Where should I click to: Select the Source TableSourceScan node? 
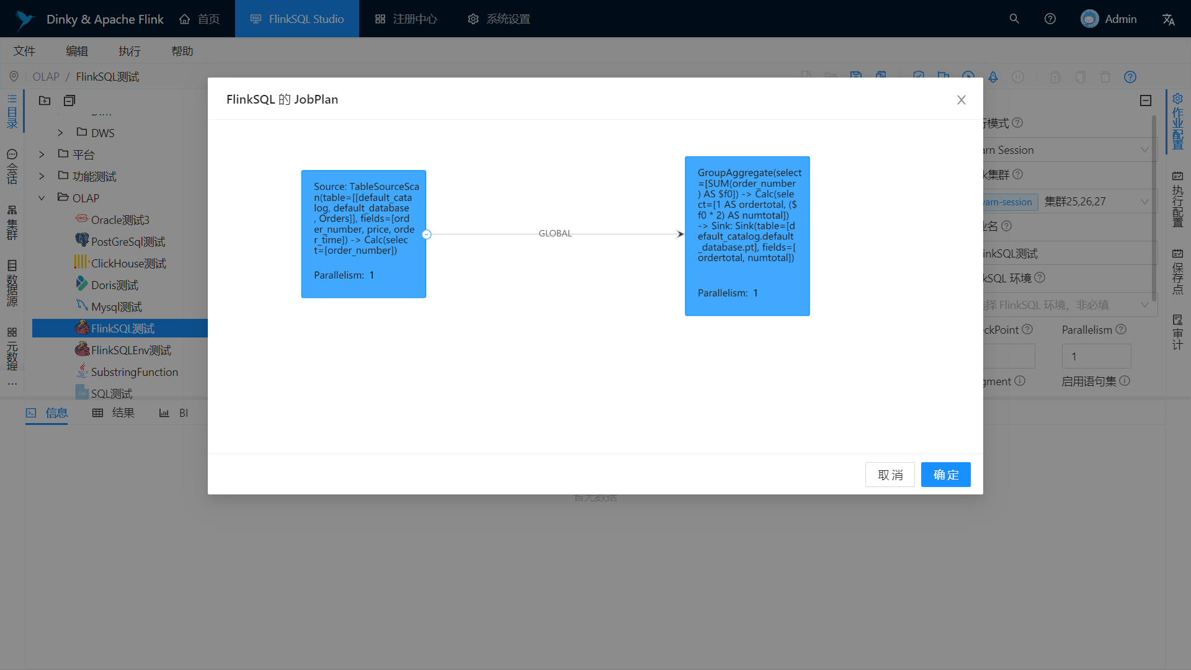[x=364, y=234]
